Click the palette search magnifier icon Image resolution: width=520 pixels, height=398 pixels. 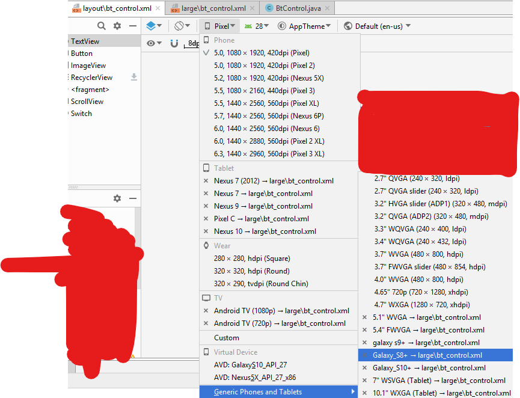click(x=102, y=26)
